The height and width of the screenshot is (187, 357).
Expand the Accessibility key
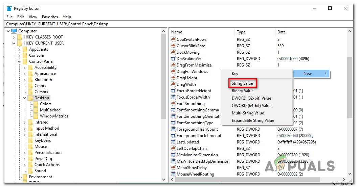pos(25,68)
